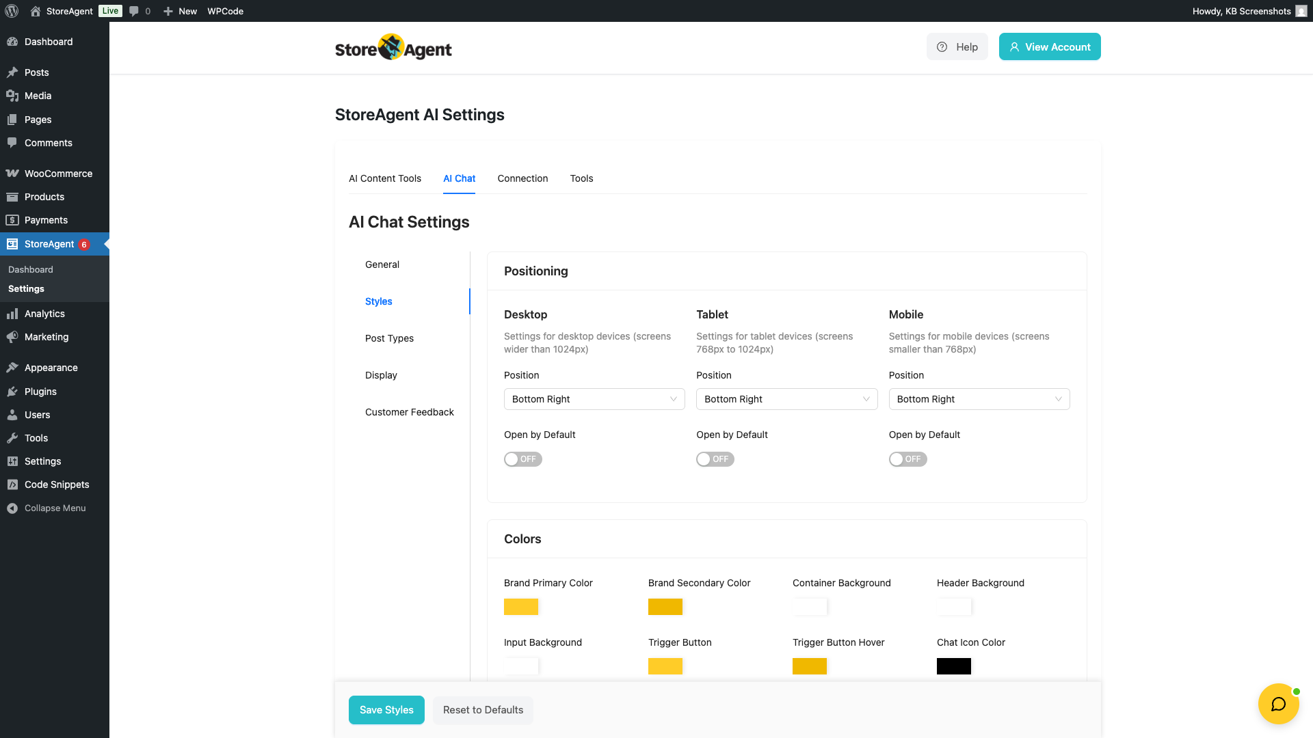Toggle Desktop Open by Default switch
Screen dimensions: 1313x738
523,459
